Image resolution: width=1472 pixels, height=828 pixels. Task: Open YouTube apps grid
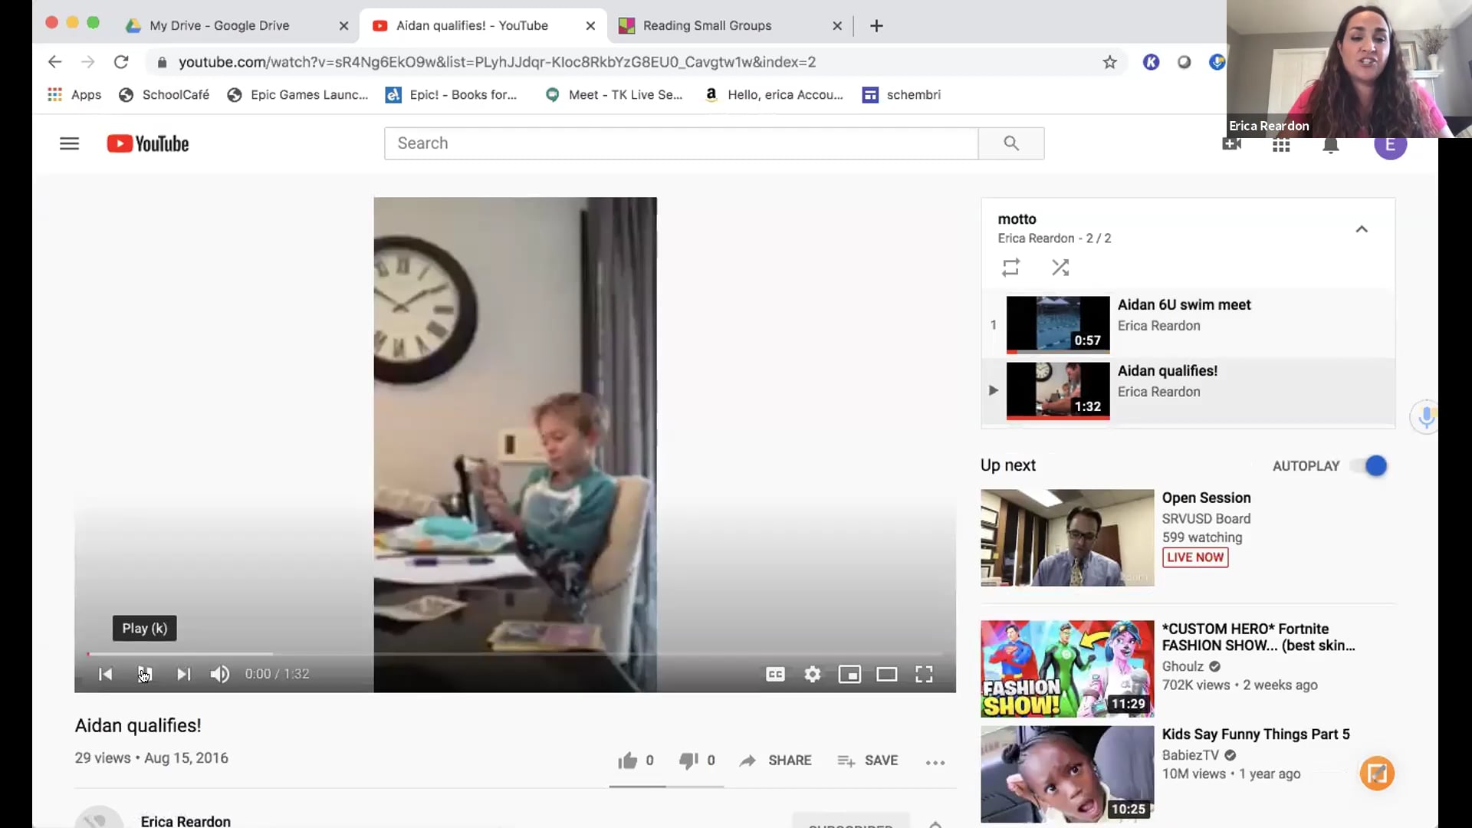click(1281, 146)
